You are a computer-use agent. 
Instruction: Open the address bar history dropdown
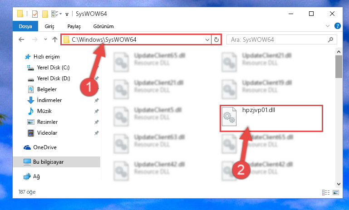coord(207,40)
